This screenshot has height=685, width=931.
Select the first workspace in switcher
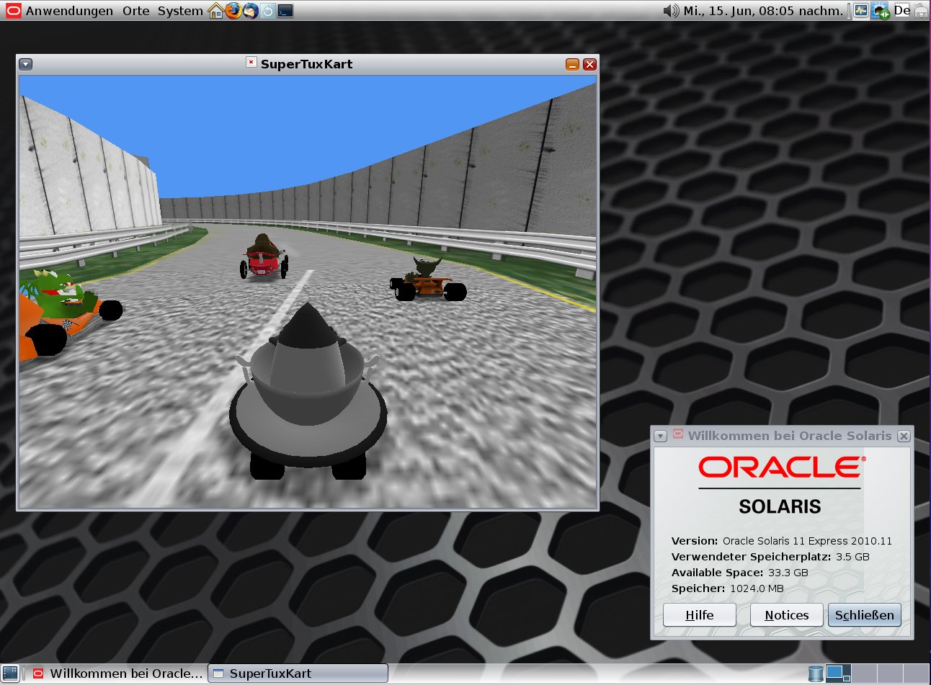[838, 673]
